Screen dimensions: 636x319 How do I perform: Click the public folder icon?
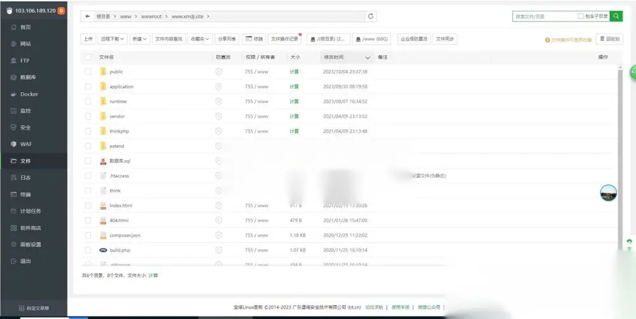pyautogui.click(x=103, y=72)
